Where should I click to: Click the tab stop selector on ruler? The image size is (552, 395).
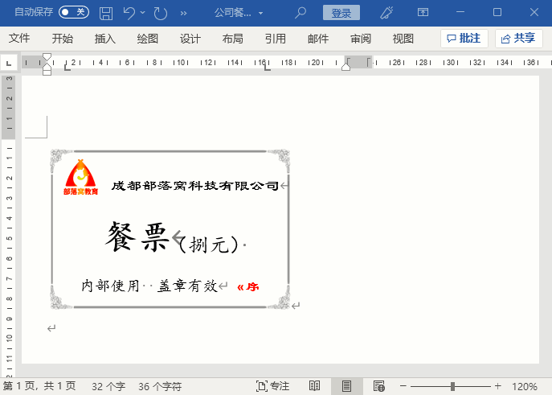tap(9, 63)
